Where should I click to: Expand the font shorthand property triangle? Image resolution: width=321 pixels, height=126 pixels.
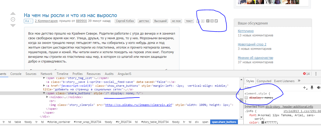coord(259,115)
